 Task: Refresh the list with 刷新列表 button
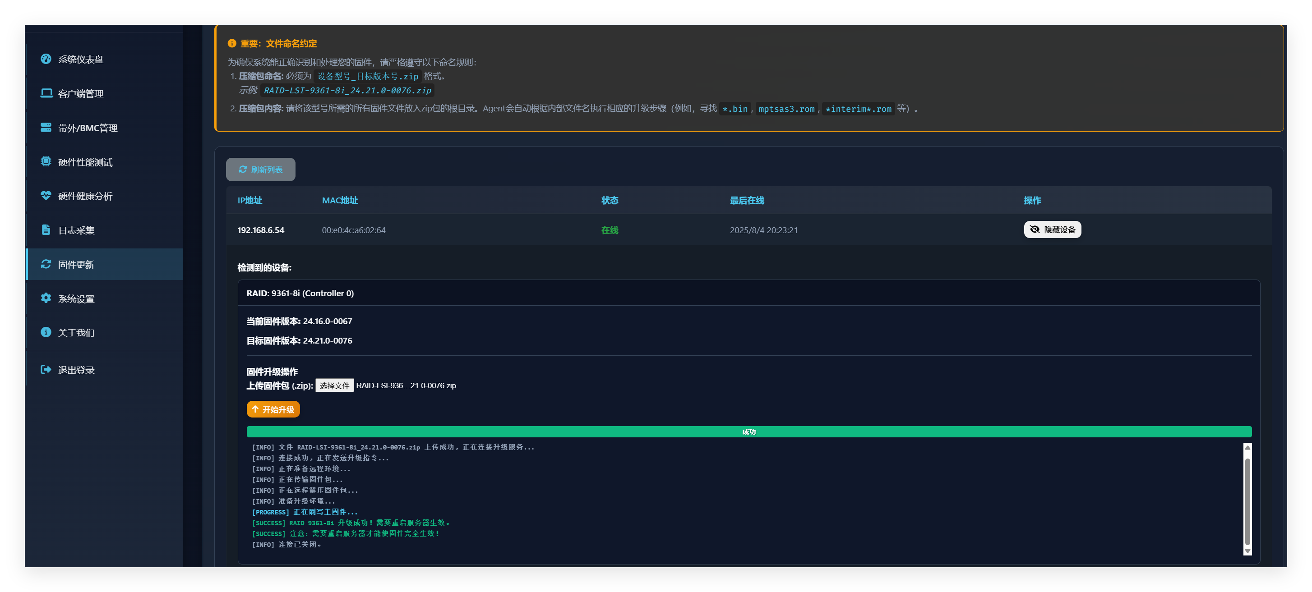[x=260, y=170]
